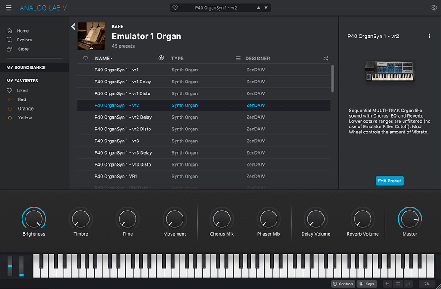441x289 pixels.
Task: Toggle the Controls panel button
Action: [343, 284]
